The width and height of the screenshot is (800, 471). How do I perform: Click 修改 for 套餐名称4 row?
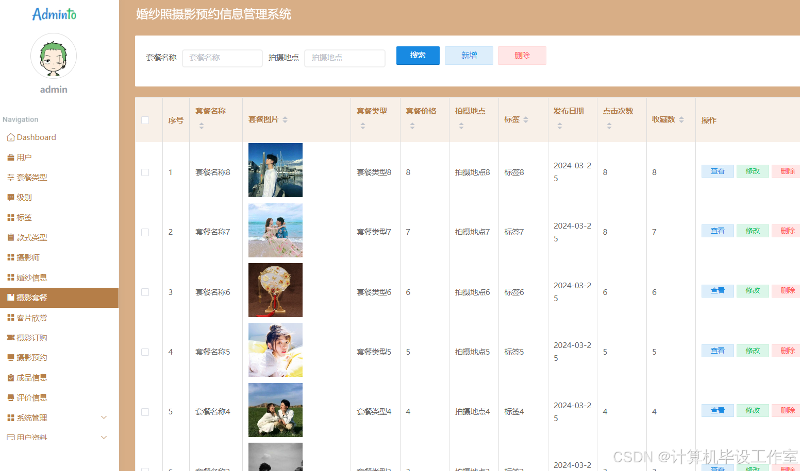point(753,411)
